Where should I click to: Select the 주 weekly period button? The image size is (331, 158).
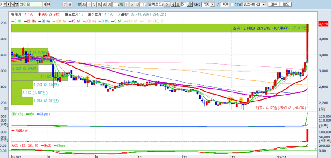[x=65, y=4]
